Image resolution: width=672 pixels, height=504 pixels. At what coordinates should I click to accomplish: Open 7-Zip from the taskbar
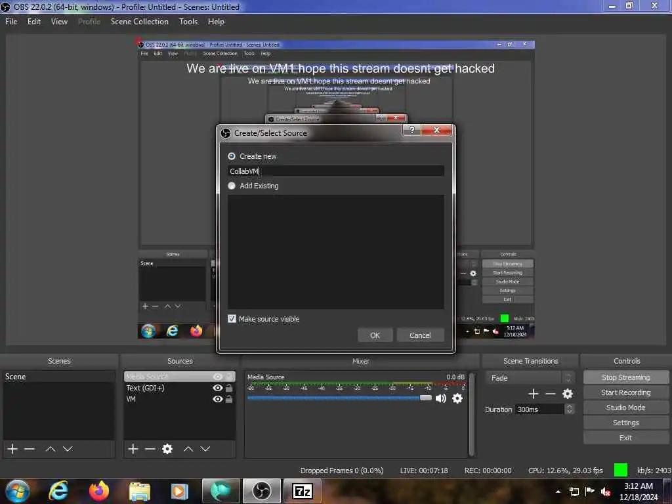(302, 491)
